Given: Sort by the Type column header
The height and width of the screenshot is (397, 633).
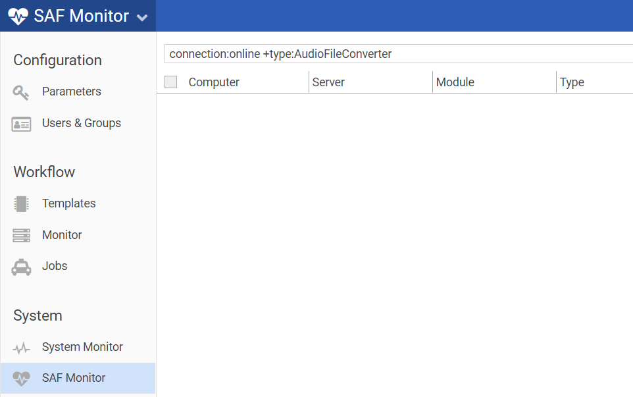Looking at the screenshot, I should (572, 82).
